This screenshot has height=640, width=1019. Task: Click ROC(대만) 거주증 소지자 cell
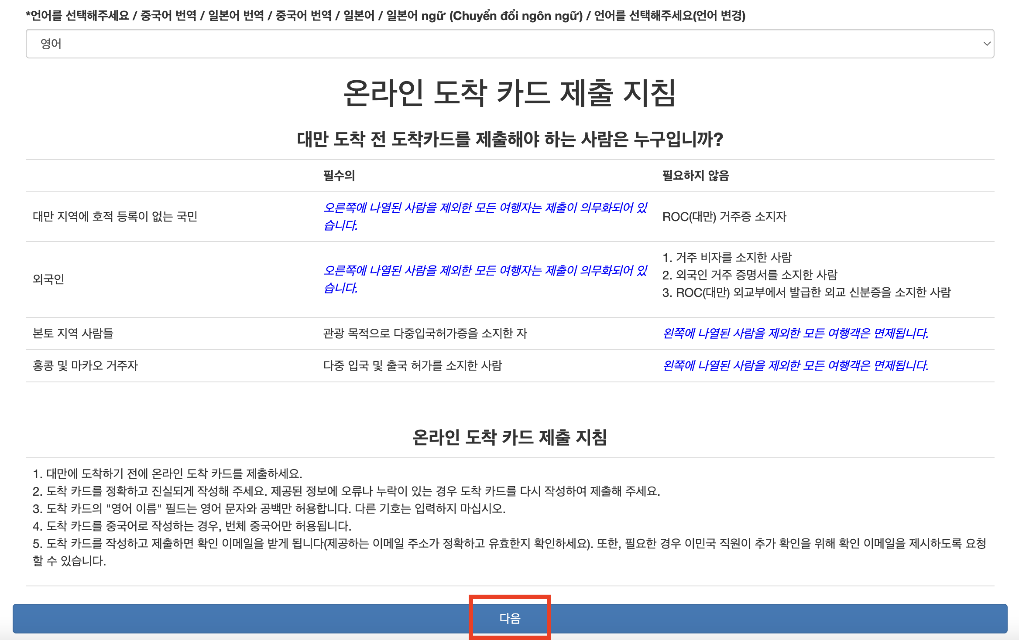(x=724, y=217)
